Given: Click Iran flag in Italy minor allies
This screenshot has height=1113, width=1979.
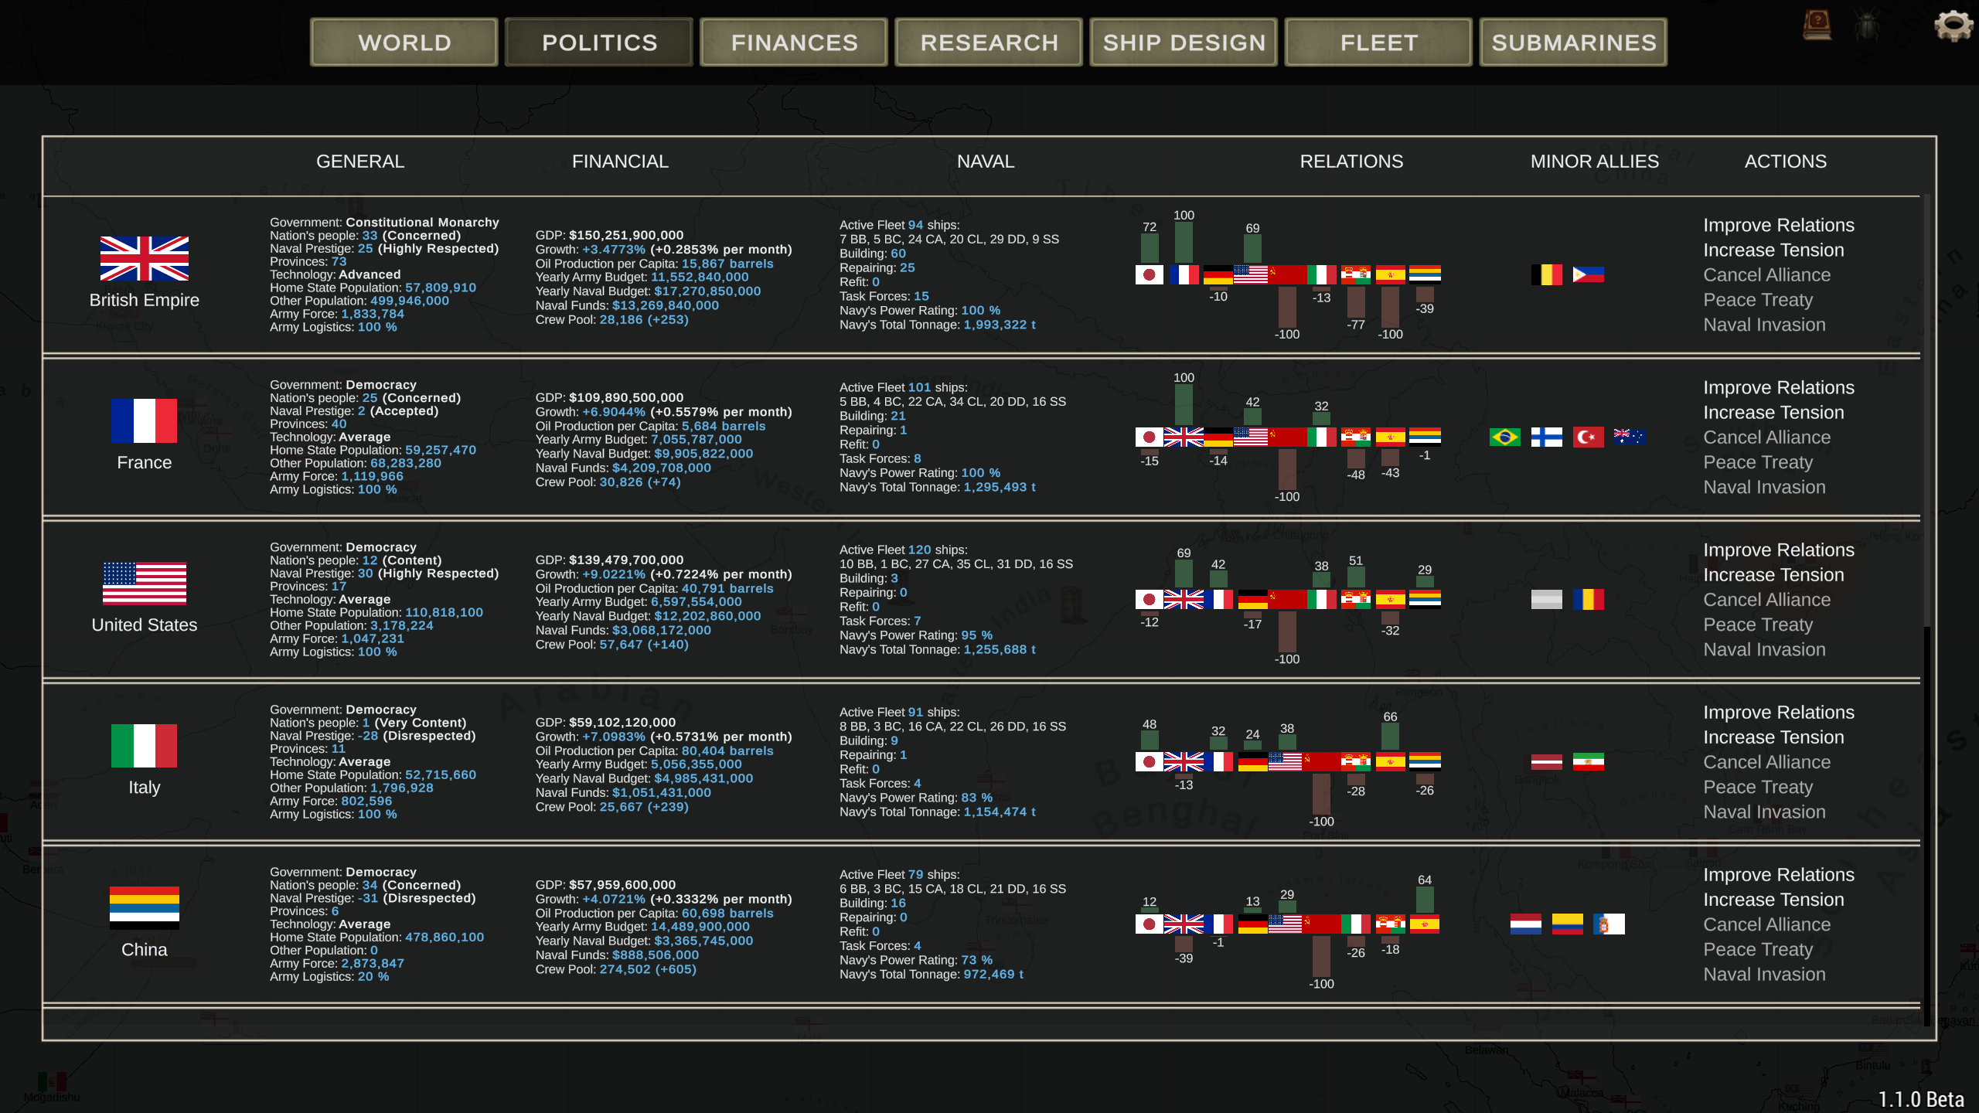Looking at the screenshot, I should (1589, 761).
